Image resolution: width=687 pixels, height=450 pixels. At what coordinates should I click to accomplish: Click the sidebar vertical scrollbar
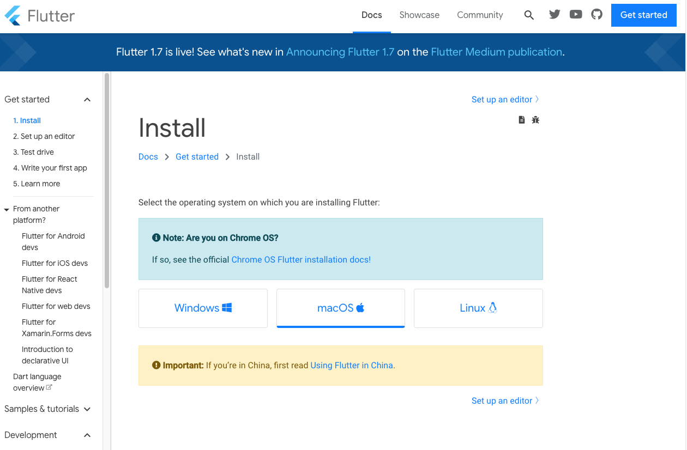pyautogui.click(x=107, y=181)
